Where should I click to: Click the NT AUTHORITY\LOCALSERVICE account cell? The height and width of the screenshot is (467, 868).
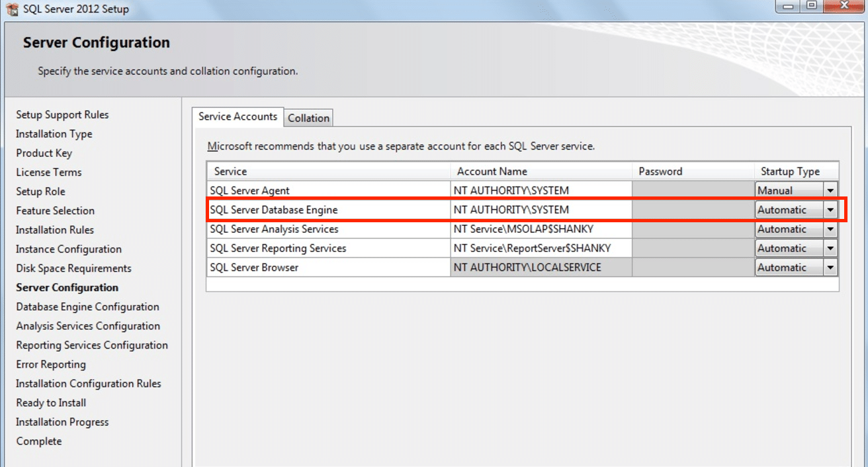click(x=541, y=267)
